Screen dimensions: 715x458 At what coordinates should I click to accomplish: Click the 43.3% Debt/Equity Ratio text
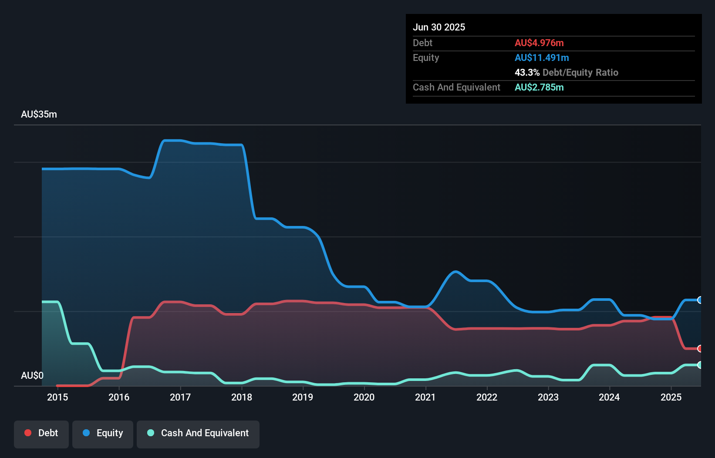point(567,72)
